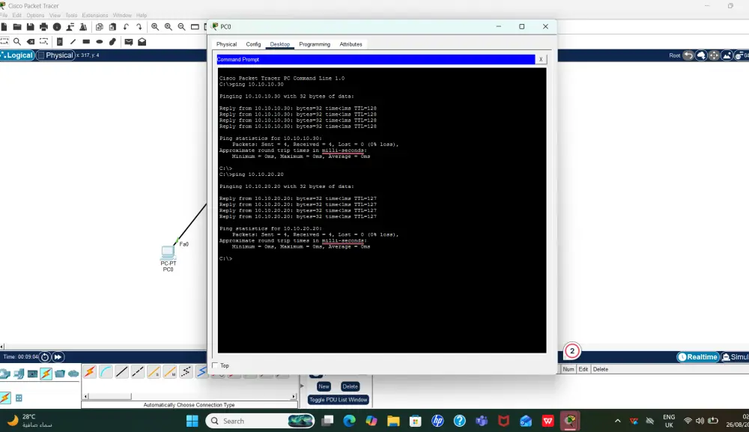Click the Zoom Reset magnifier icon
The width and height of the screenshot is (749, 432).
pyautogui.click(x=168, y=27)
